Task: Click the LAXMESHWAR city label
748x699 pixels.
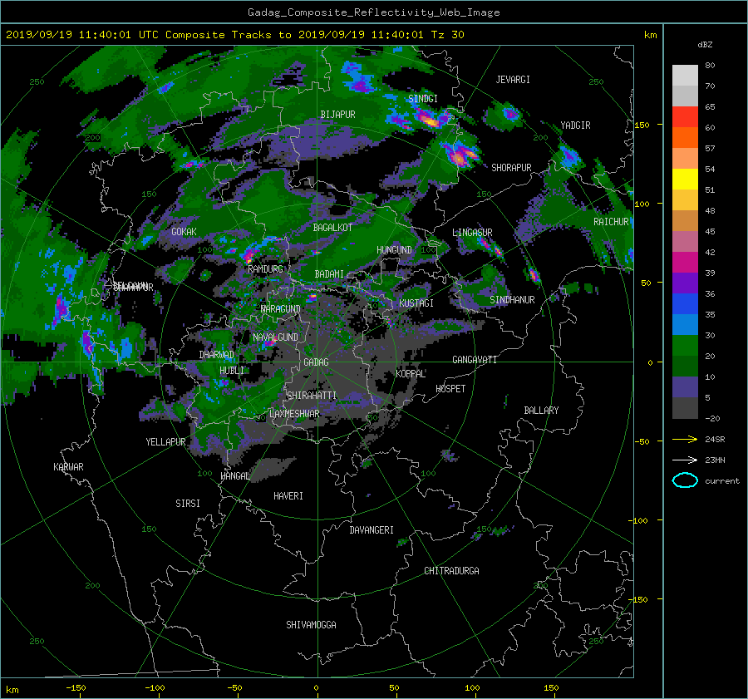Action: (x=294, y=414)
